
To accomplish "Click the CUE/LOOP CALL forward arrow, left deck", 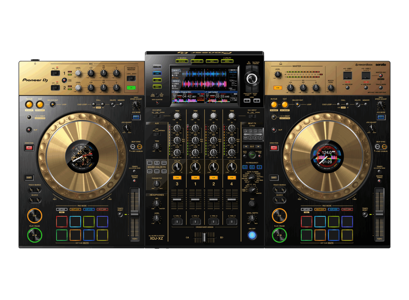I will 103,105.
